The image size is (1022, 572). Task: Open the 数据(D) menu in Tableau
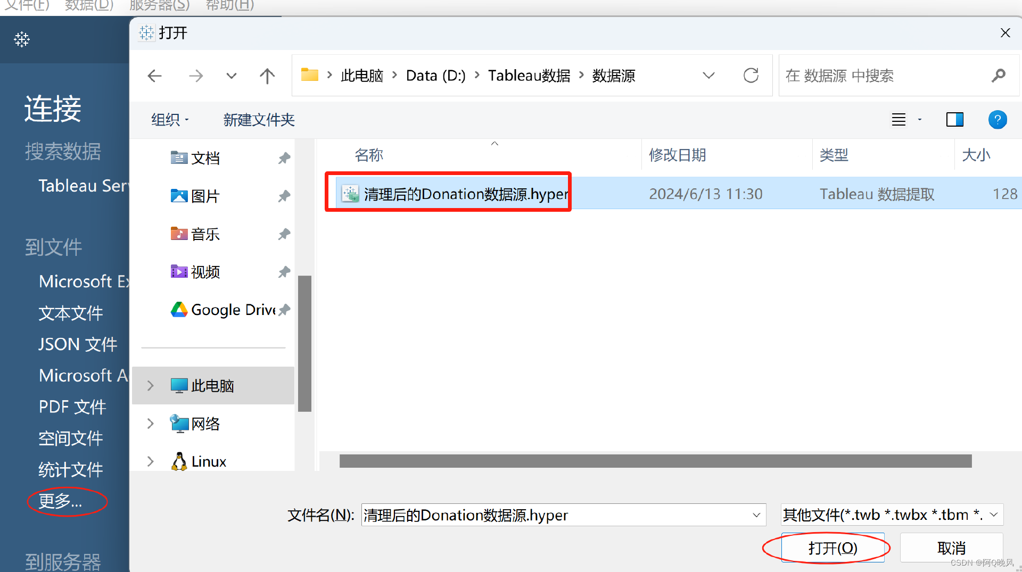89,5
